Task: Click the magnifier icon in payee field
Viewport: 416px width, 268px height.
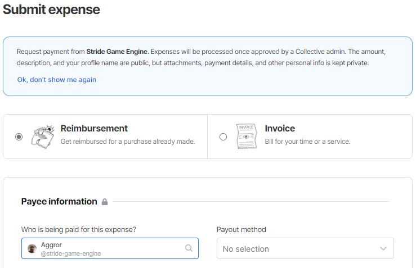Action: click(189, 248)
